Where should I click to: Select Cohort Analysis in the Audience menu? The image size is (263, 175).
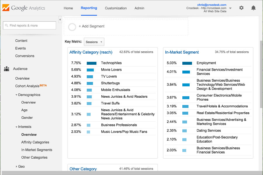(x=27, y=86)
